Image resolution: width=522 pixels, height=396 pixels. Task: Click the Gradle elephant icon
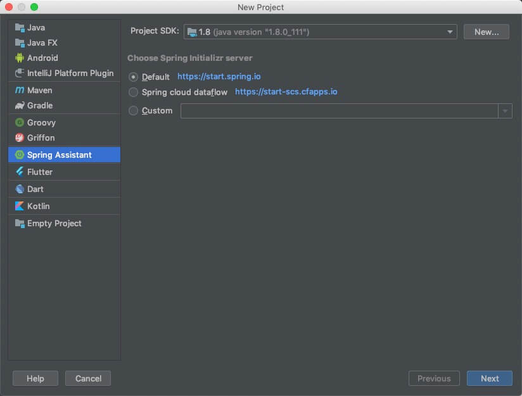pos(20,106)
